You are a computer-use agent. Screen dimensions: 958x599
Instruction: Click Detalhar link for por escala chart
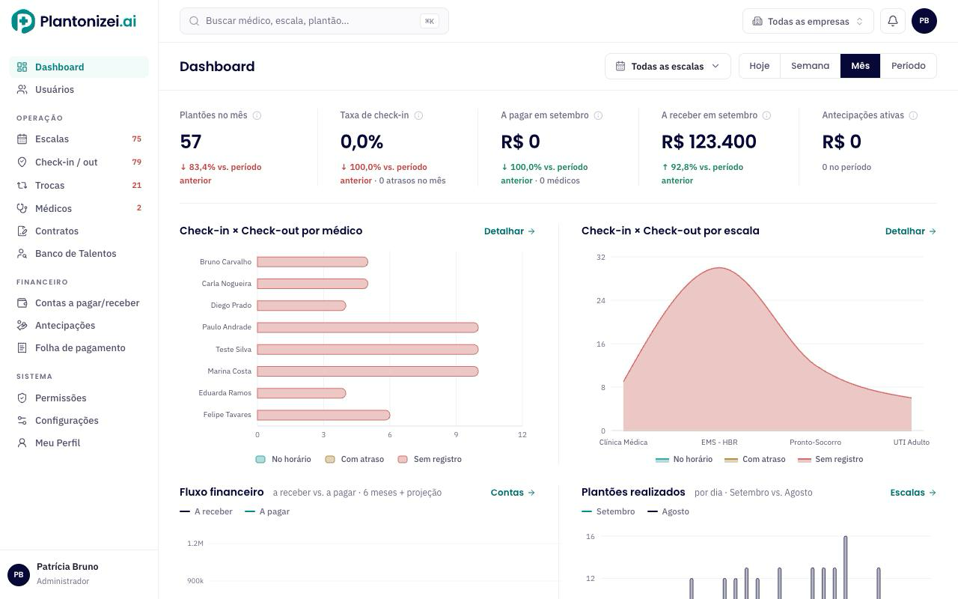(911, 231)
